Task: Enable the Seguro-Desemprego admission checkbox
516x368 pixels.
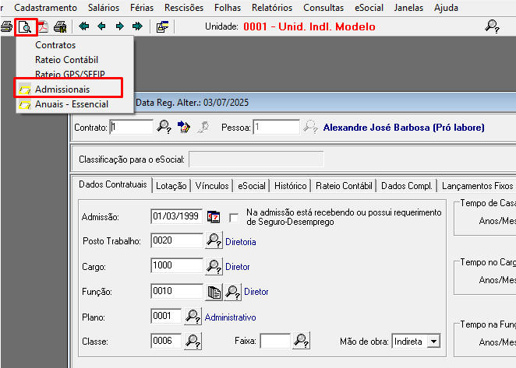Action: [x=234, y=217]
